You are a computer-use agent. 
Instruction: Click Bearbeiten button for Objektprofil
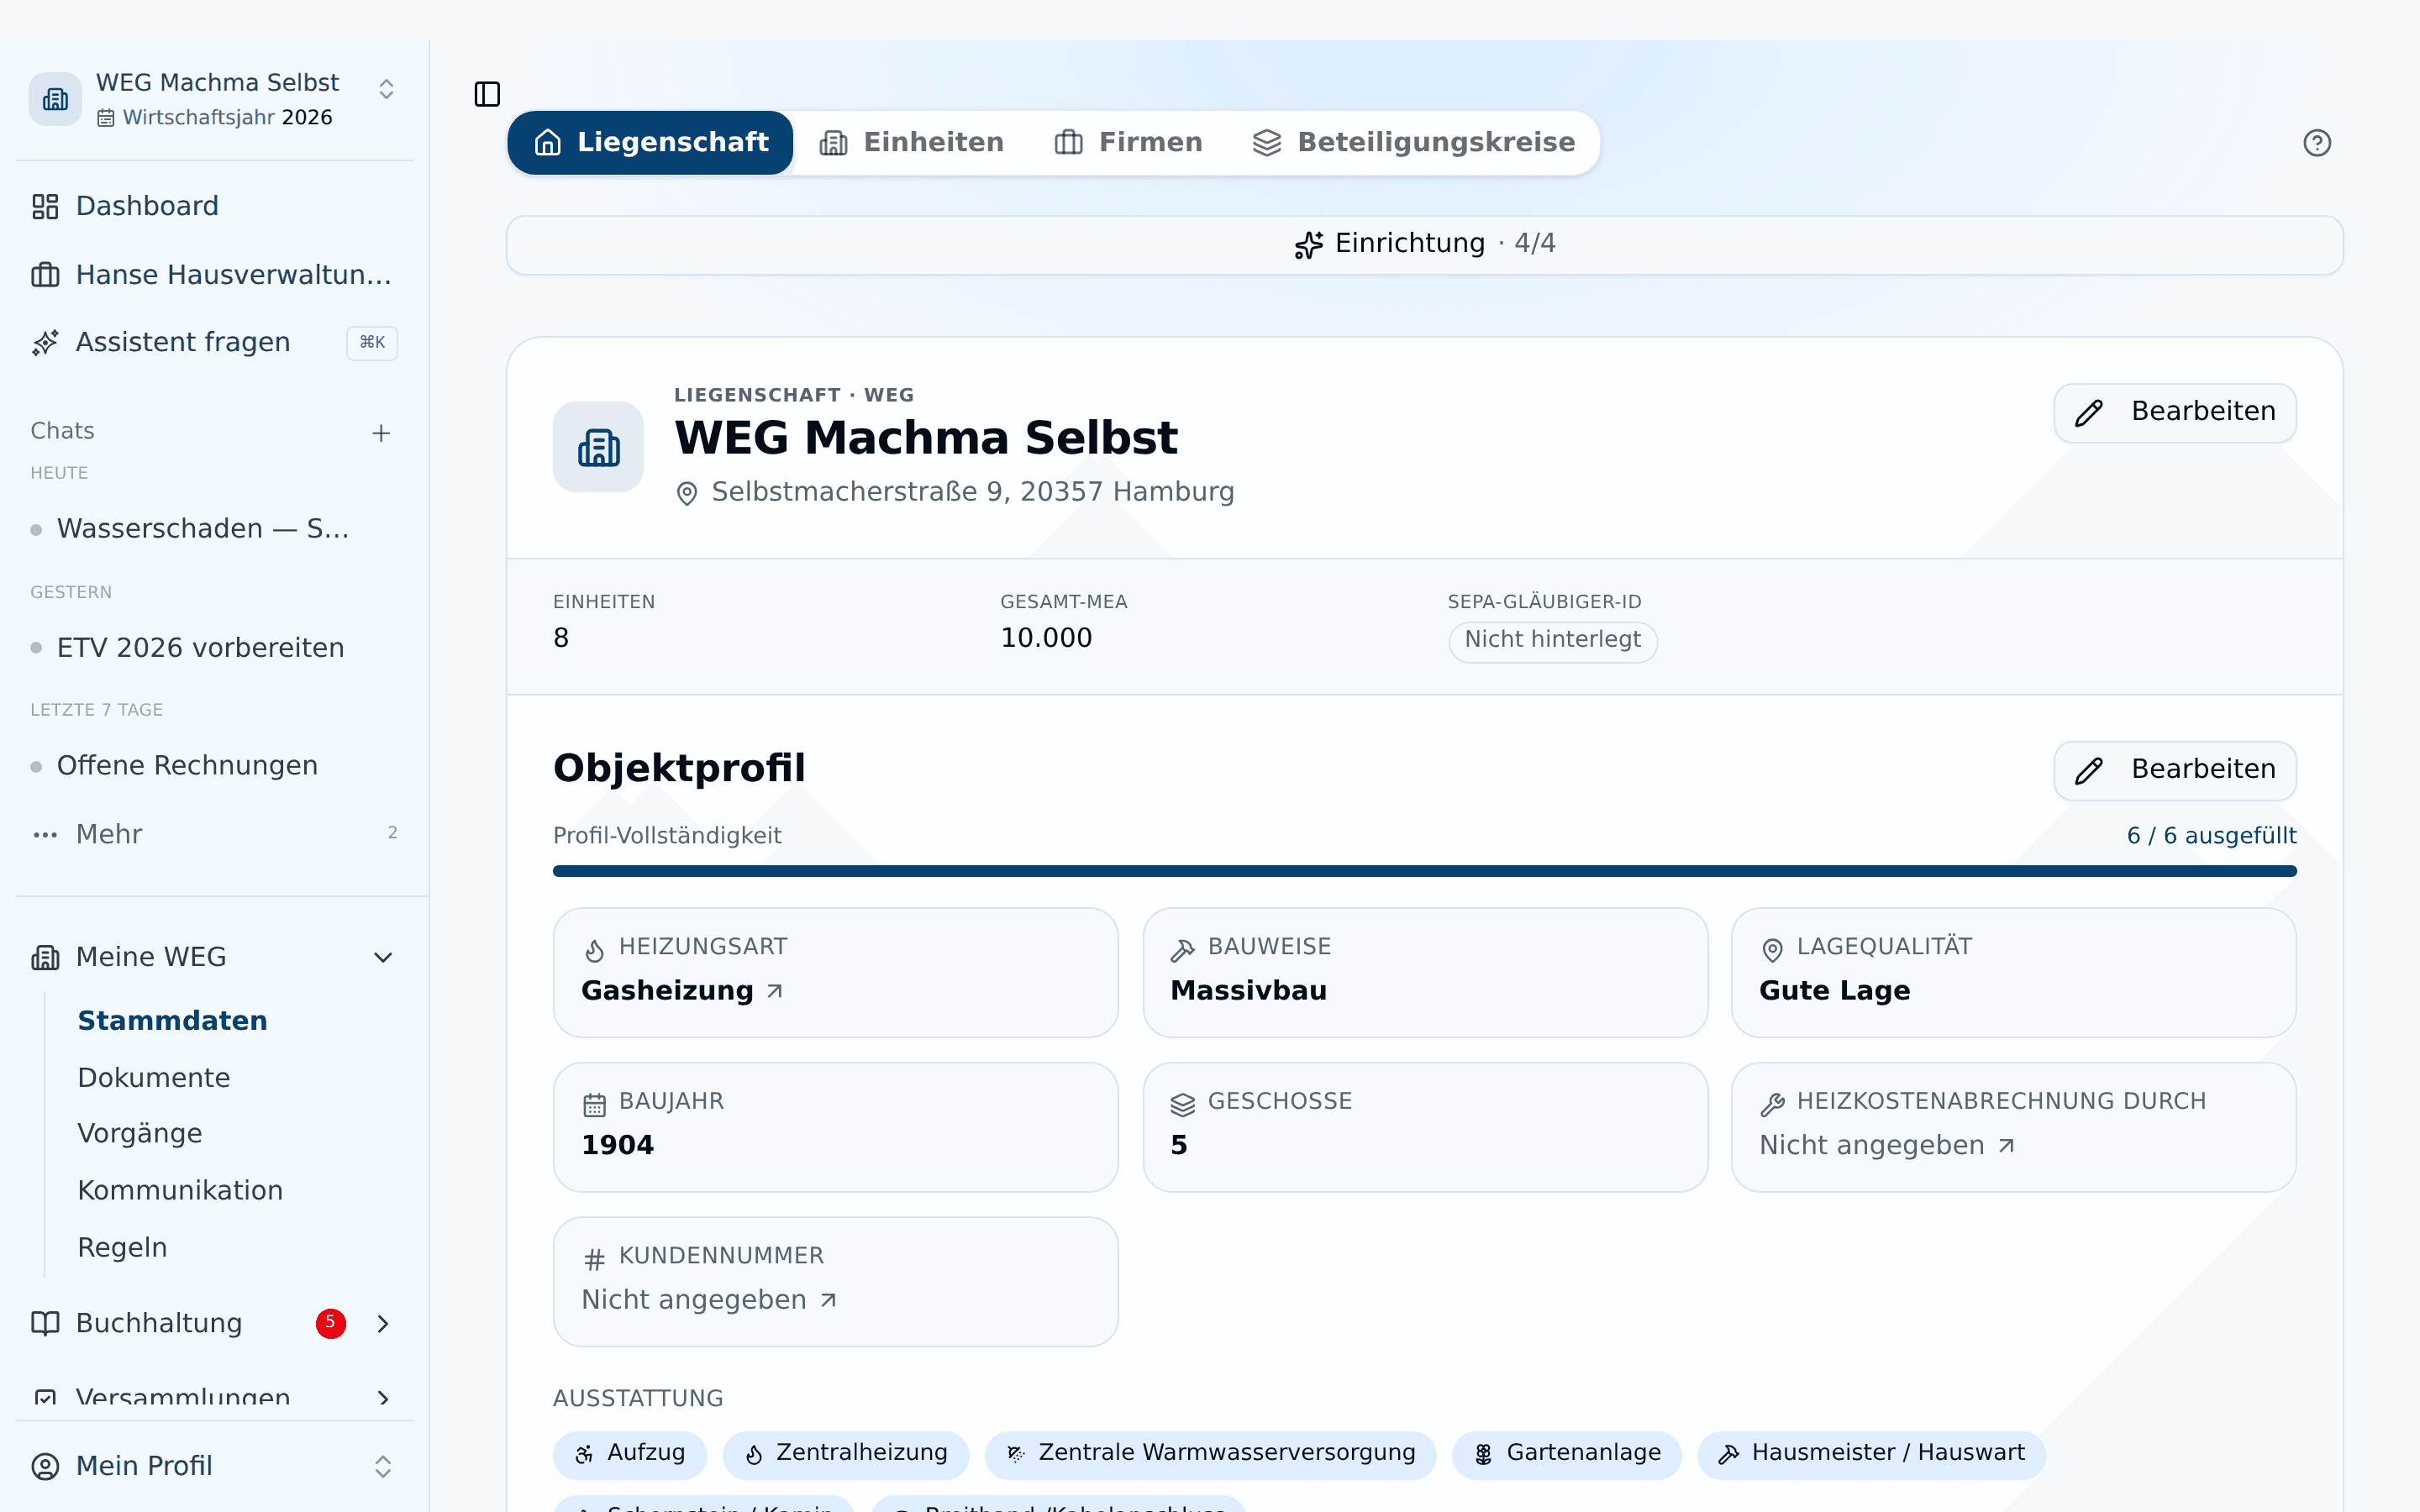click(2175, 770)
